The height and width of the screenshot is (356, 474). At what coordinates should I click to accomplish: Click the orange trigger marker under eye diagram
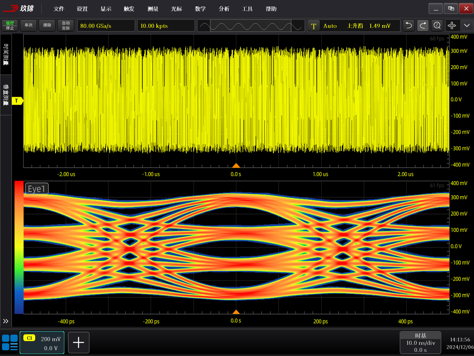tap(236, 312)
